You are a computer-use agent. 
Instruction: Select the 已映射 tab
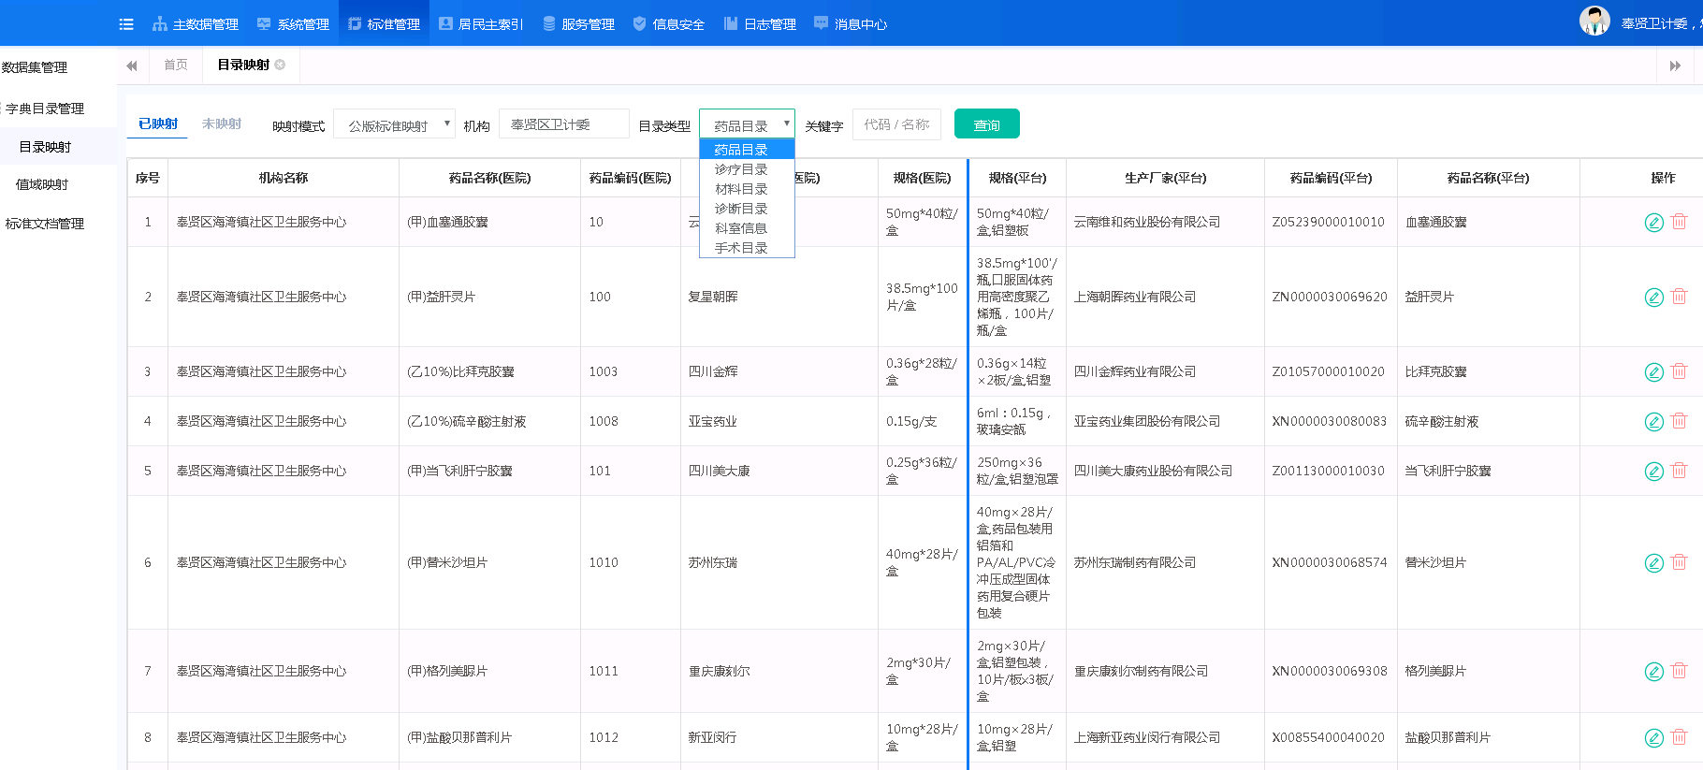pyautogui.click(x=157, y=123)
